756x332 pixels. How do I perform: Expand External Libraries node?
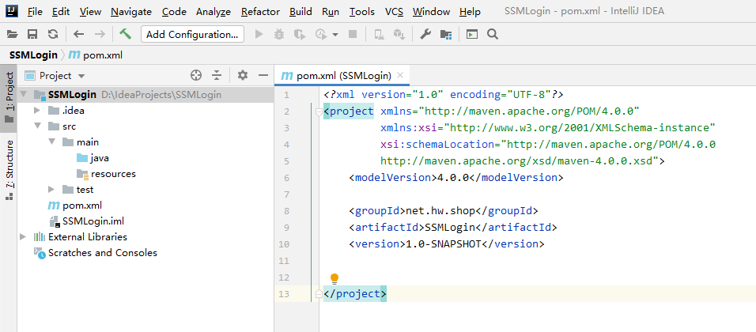[24, 236]
